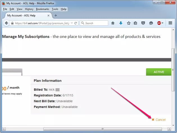Bookmark this page with the star icon
This screenshot has width=177, height=133.
pos(129,23)
